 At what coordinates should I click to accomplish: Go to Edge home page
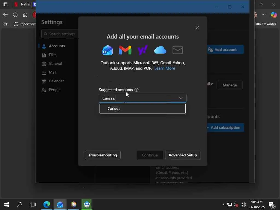click(25, 15)
